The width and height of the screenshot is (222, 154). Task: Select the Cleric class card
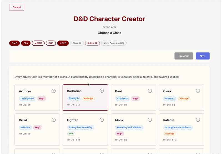181,98
